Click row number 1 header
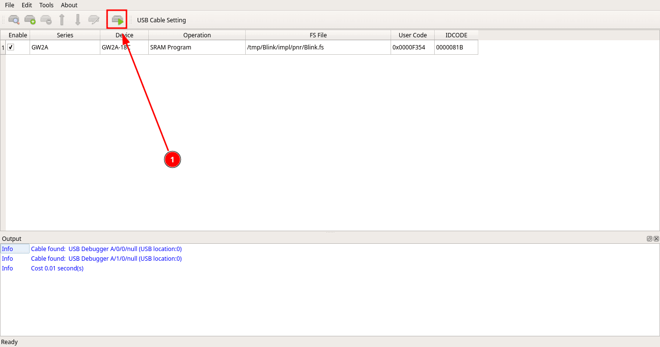 (x=3, y=47)
